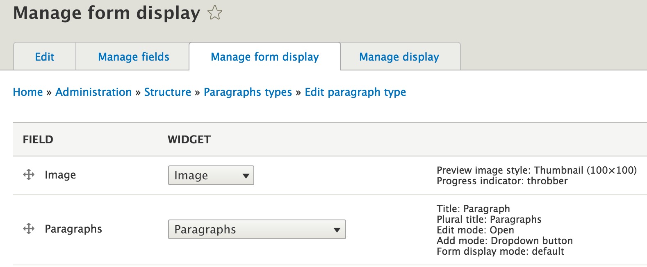Switch to the Edit tab
Viewport: 647px width, 267px height.
(44, 57)
